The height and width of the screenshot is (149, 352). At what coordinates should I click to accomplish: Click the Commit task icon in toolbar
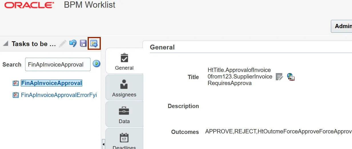[x=94, y=44]
